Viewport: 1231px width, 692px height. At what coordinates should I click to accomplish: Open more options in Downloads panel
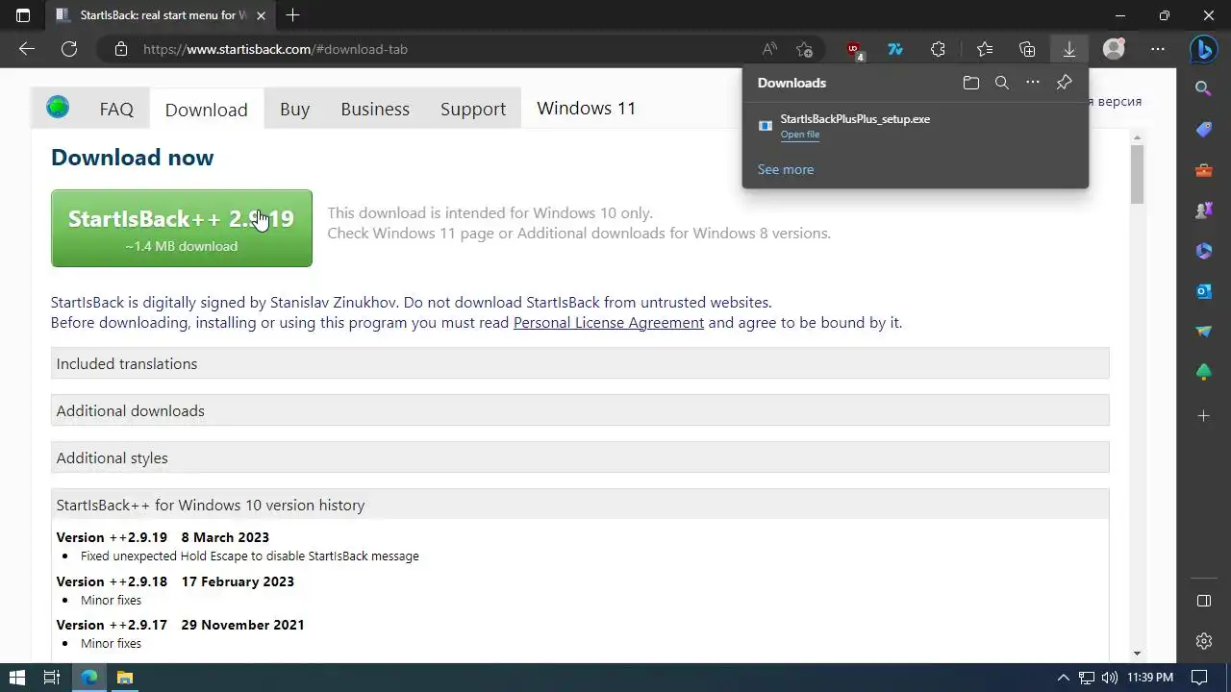point(1033,83)
